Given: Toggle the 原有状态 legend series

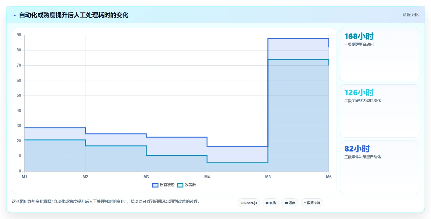Looking at the screenshot, I should click(x=163, y=185).
